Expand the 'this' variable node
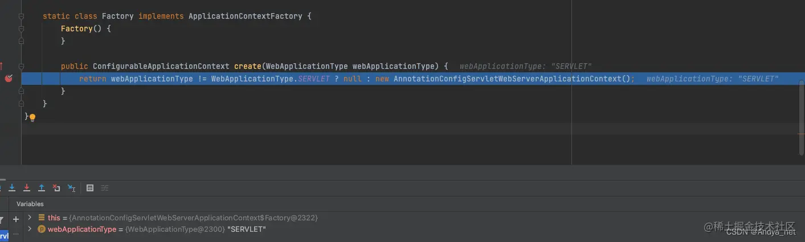805x242 pixels. (x=30, y=218)
